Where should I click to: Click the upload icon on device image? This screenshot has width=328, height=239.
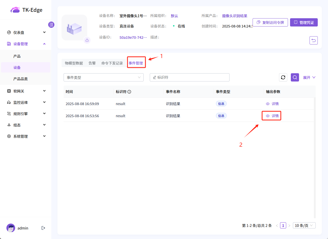point(87,40)
